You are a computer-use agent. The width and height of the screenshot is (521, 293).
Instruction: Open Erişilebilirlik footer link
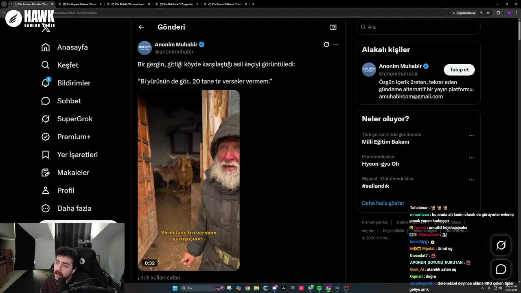pyautogui.click(x=393, y=231)
